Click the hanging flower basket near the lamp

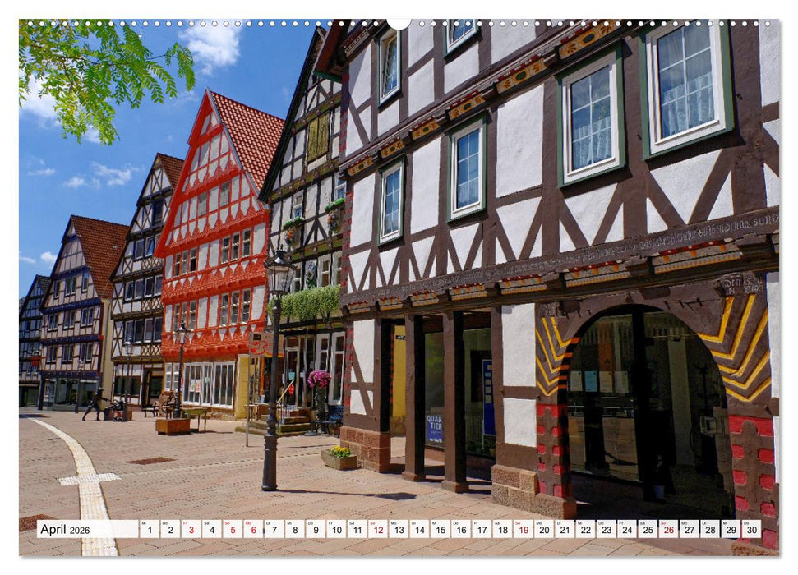coord(321,379)
